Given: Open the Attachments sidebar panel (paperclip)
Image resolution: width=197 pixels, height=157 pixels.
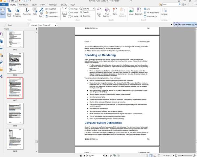Looking at the screenshot, I should (x=1, y=62).
